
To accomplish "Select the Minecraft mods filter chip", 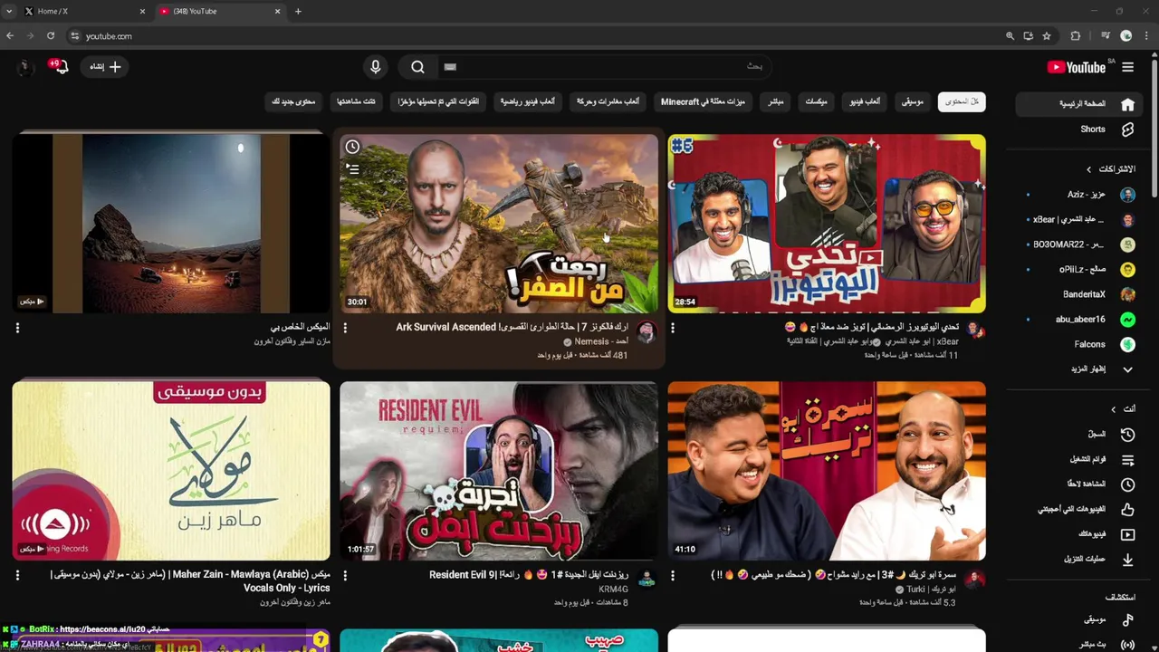I will (703, 101).
